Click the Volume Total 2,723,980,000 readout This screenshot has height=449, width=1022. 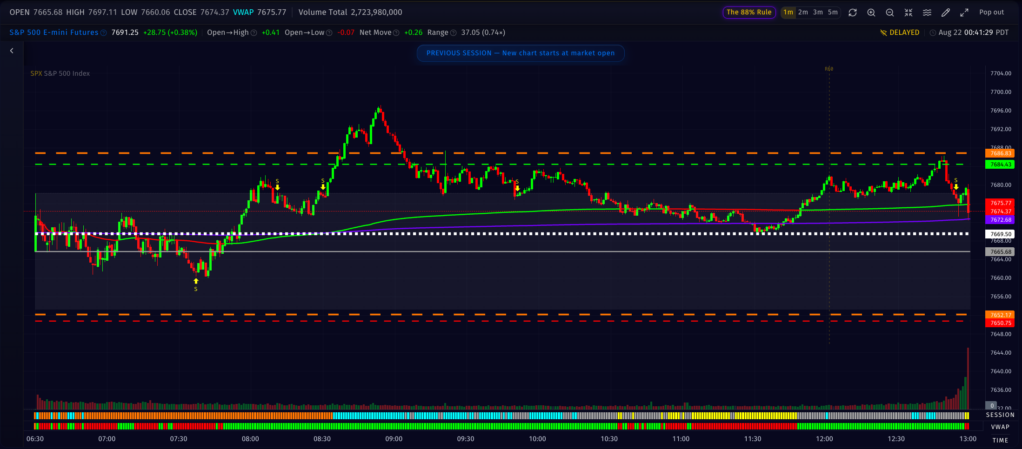350,12
